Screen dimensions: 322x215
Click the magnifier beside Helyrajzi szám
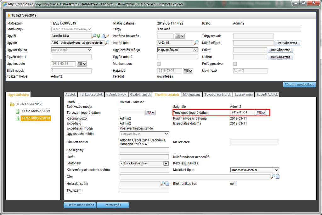(163, 183)
